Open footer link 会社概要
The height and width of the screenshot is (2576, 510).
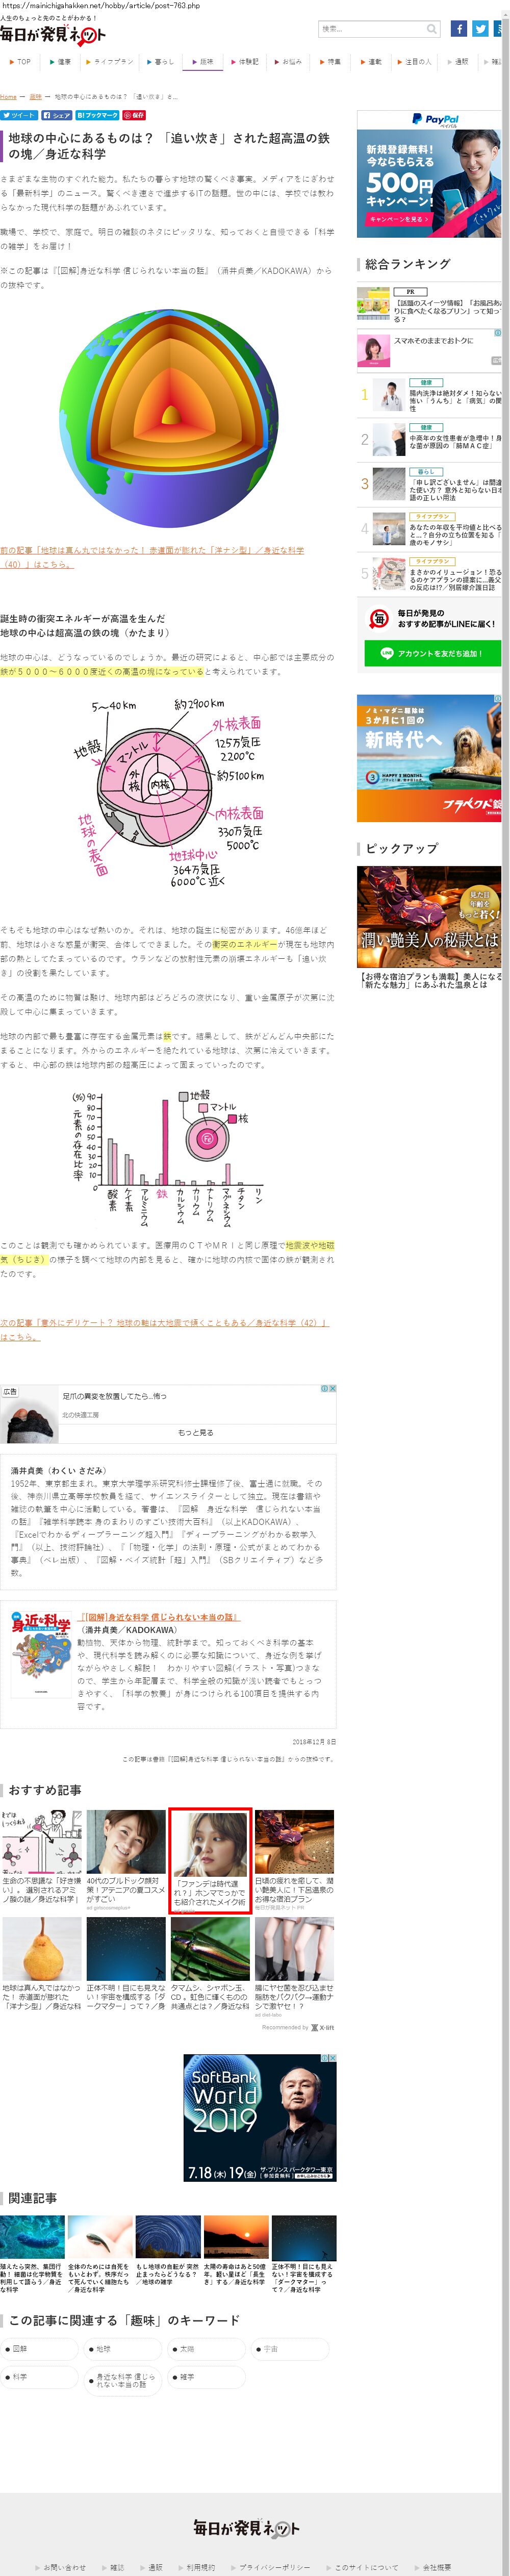[x=436, y=2567]
